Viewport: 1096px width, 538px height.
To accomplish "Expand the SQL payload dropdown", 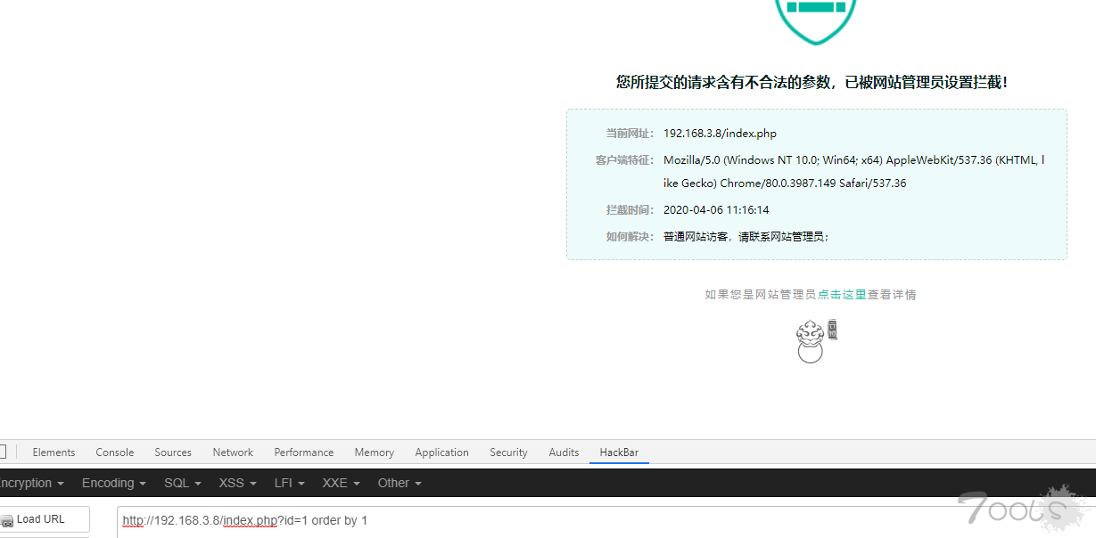I will click(182, 483).
